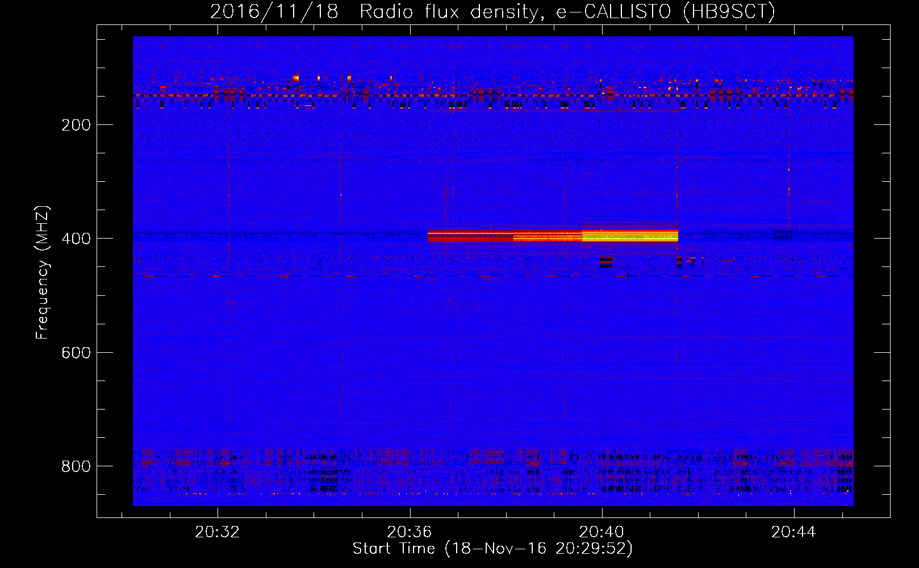Click the 'Frequency (MHZ)' axis label
The image size is (919, 568).
coord(43,272)
